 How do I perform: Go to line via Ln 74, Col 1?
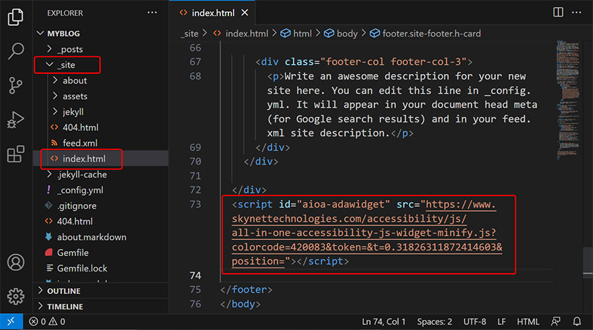click(x=384, y=322)
